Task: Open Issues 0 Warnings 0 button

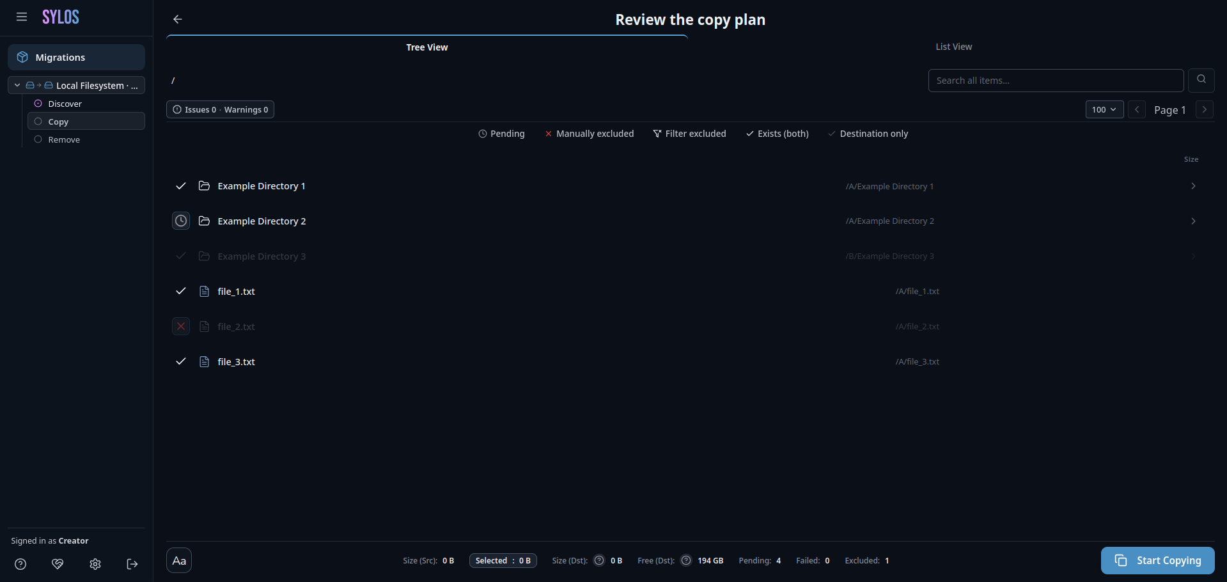Action: pyautogui.click(x=220, y=109)
